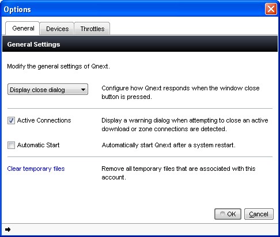Screen dimensions: 280x237
Task: Click the Options title bar text
Action: 17,9
